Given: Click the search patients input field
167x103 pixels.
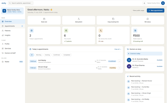Looking at the screenshot, I should [x=21, y=3].
